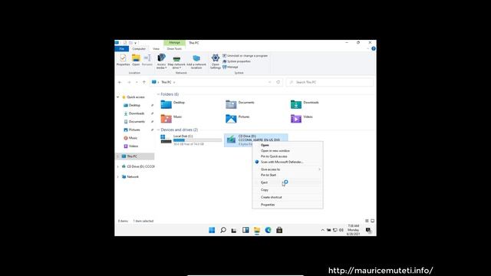Select Pictures under Quick access
Screen dimensions: 491x276
pos(134,130)
